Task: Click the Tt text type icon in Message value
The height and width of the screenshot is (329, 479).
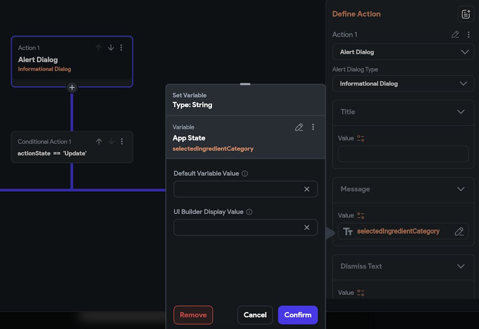Action: (348, 232)
